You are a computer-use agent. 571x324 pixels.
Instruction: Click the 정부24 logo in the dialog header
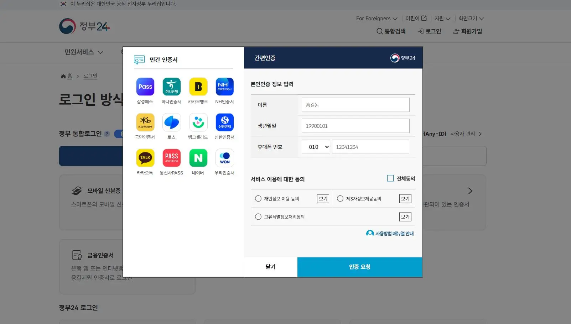click(403, 58)
